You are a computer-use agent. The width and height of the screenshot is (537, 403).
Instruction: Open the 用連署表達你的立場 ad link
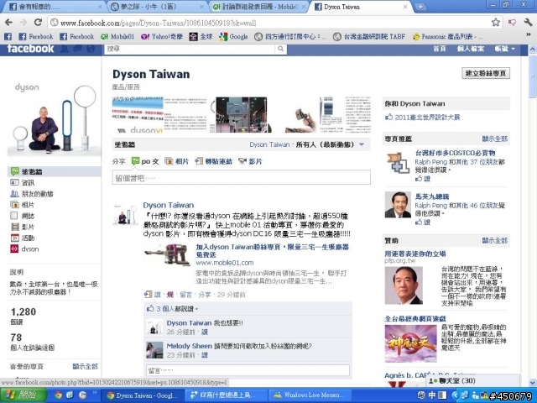pyautogui.click(x=414, y=254)
